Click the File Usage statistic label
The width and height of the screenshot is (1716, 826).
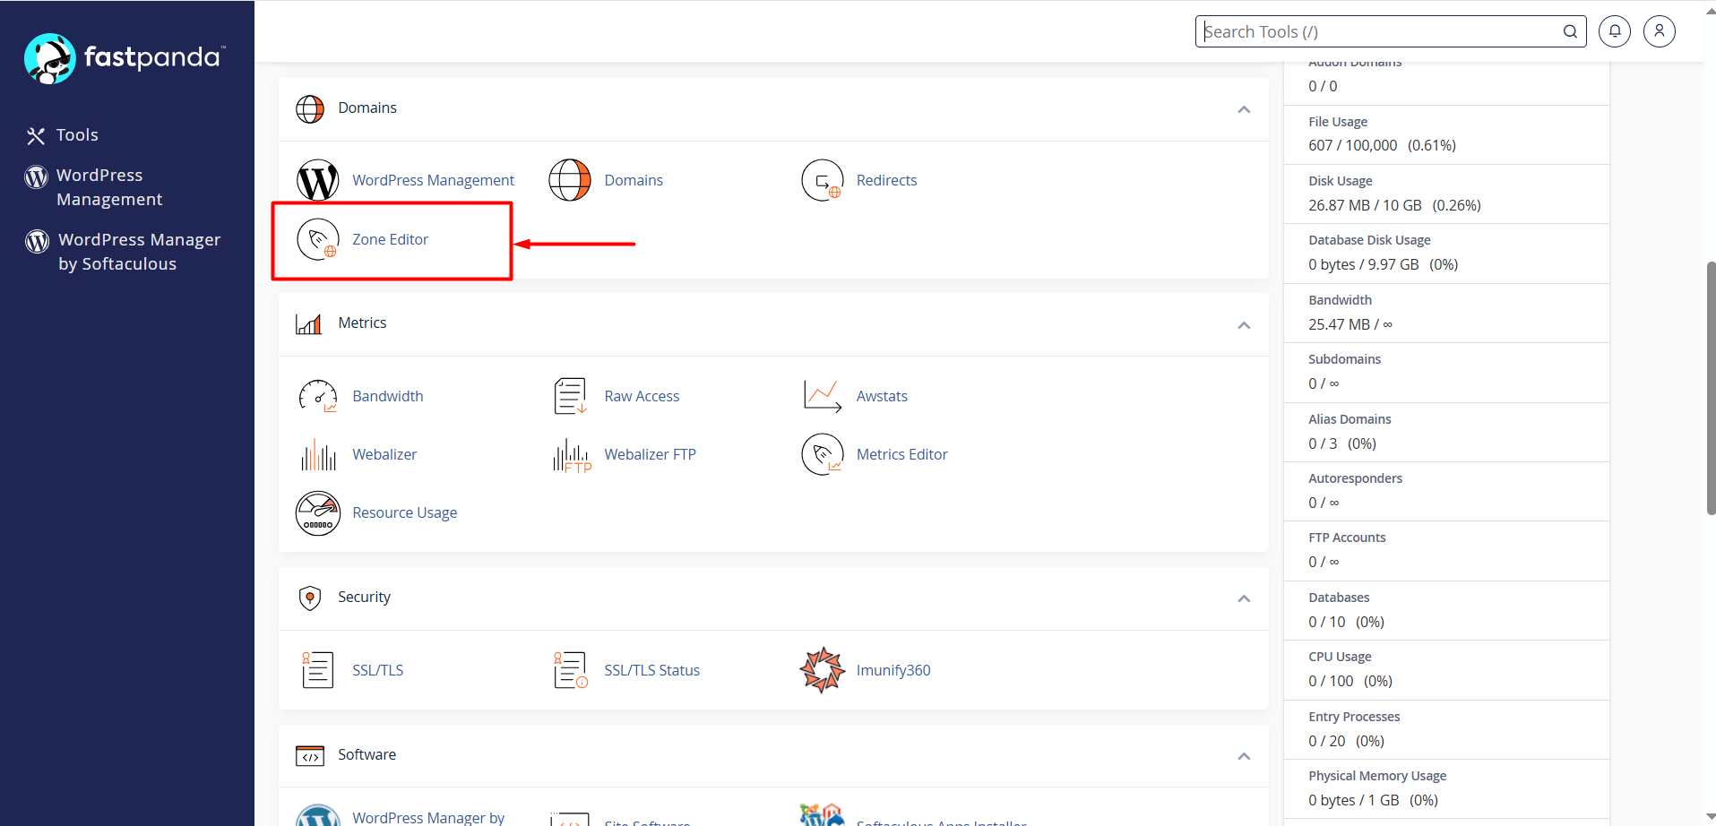click(x=1338, y=122)
